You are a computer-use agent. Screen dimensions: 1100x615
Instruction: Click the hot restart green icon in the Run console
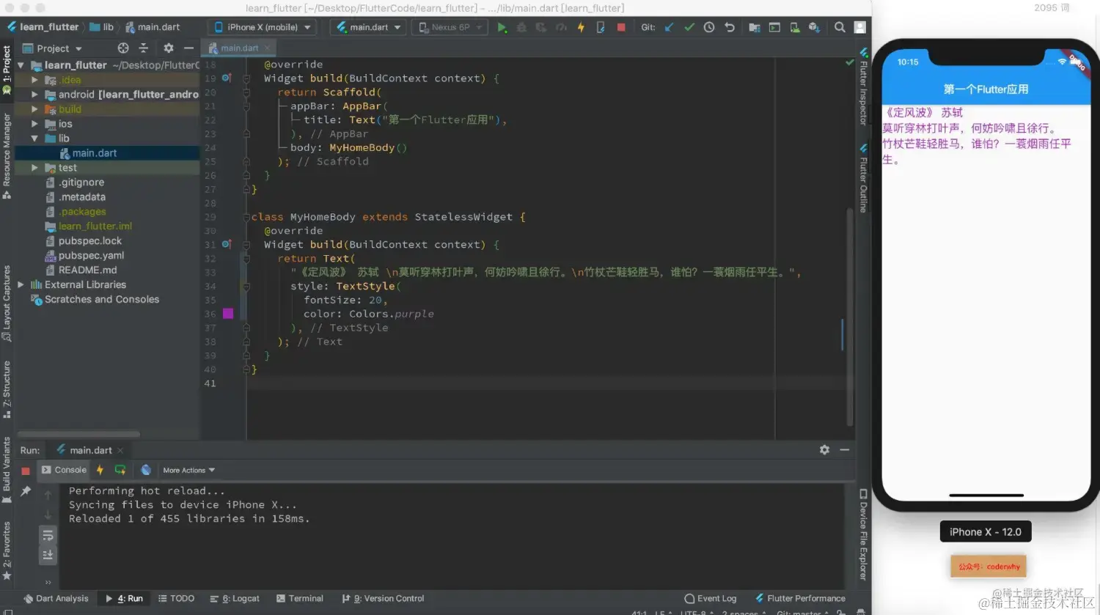click(120, 470)
